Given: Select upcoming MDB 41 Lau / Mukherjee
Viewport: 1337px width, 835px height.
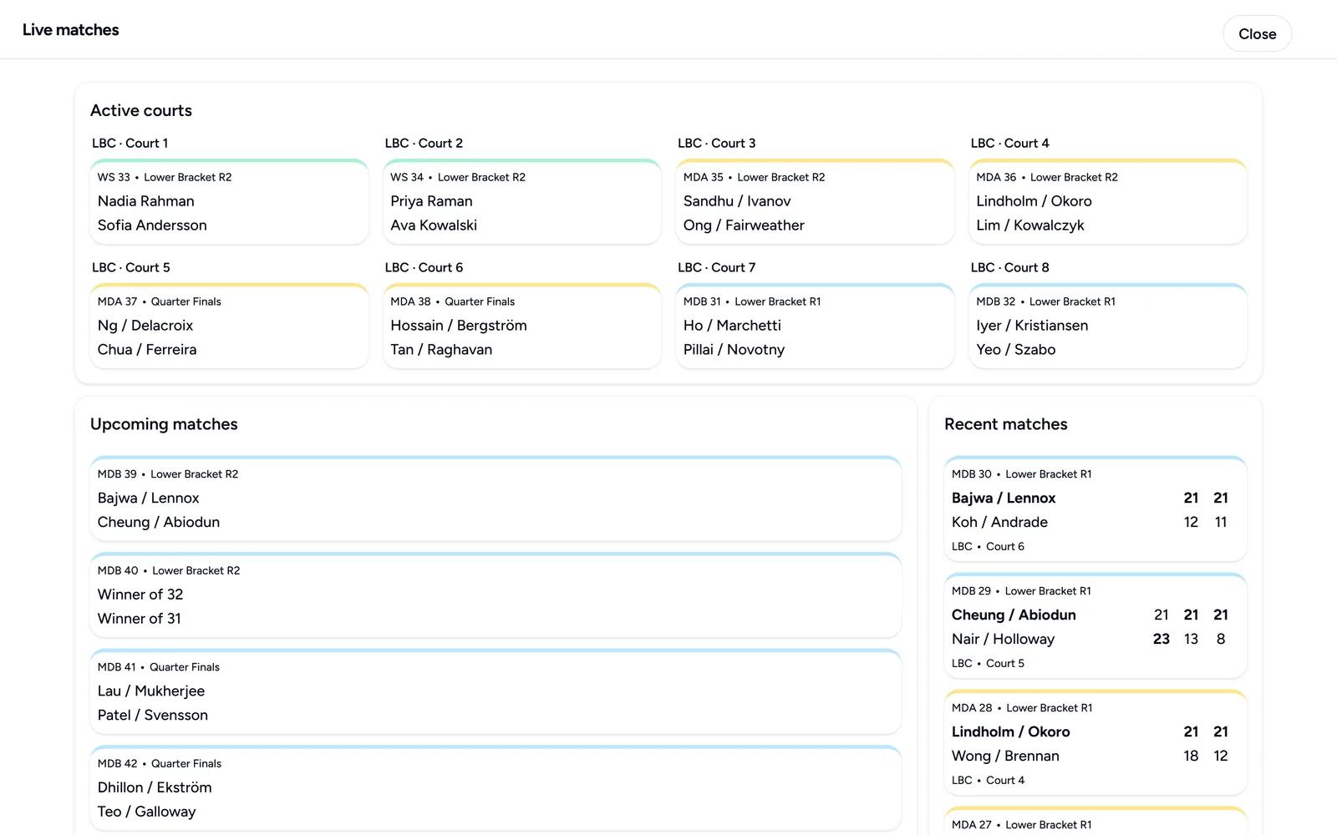Looking at the screenshot, I should coord(496,691).
